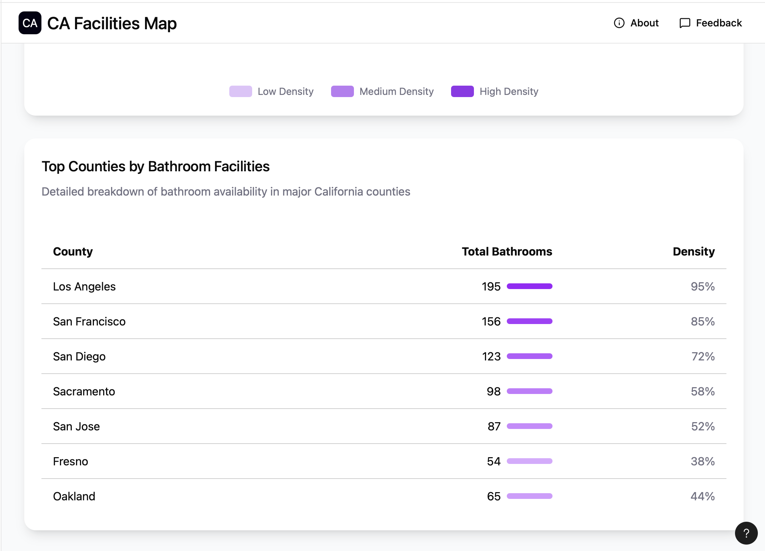Open the help question mark button
The height and width of the screenshot is (551, 765).
coord(746,533)
